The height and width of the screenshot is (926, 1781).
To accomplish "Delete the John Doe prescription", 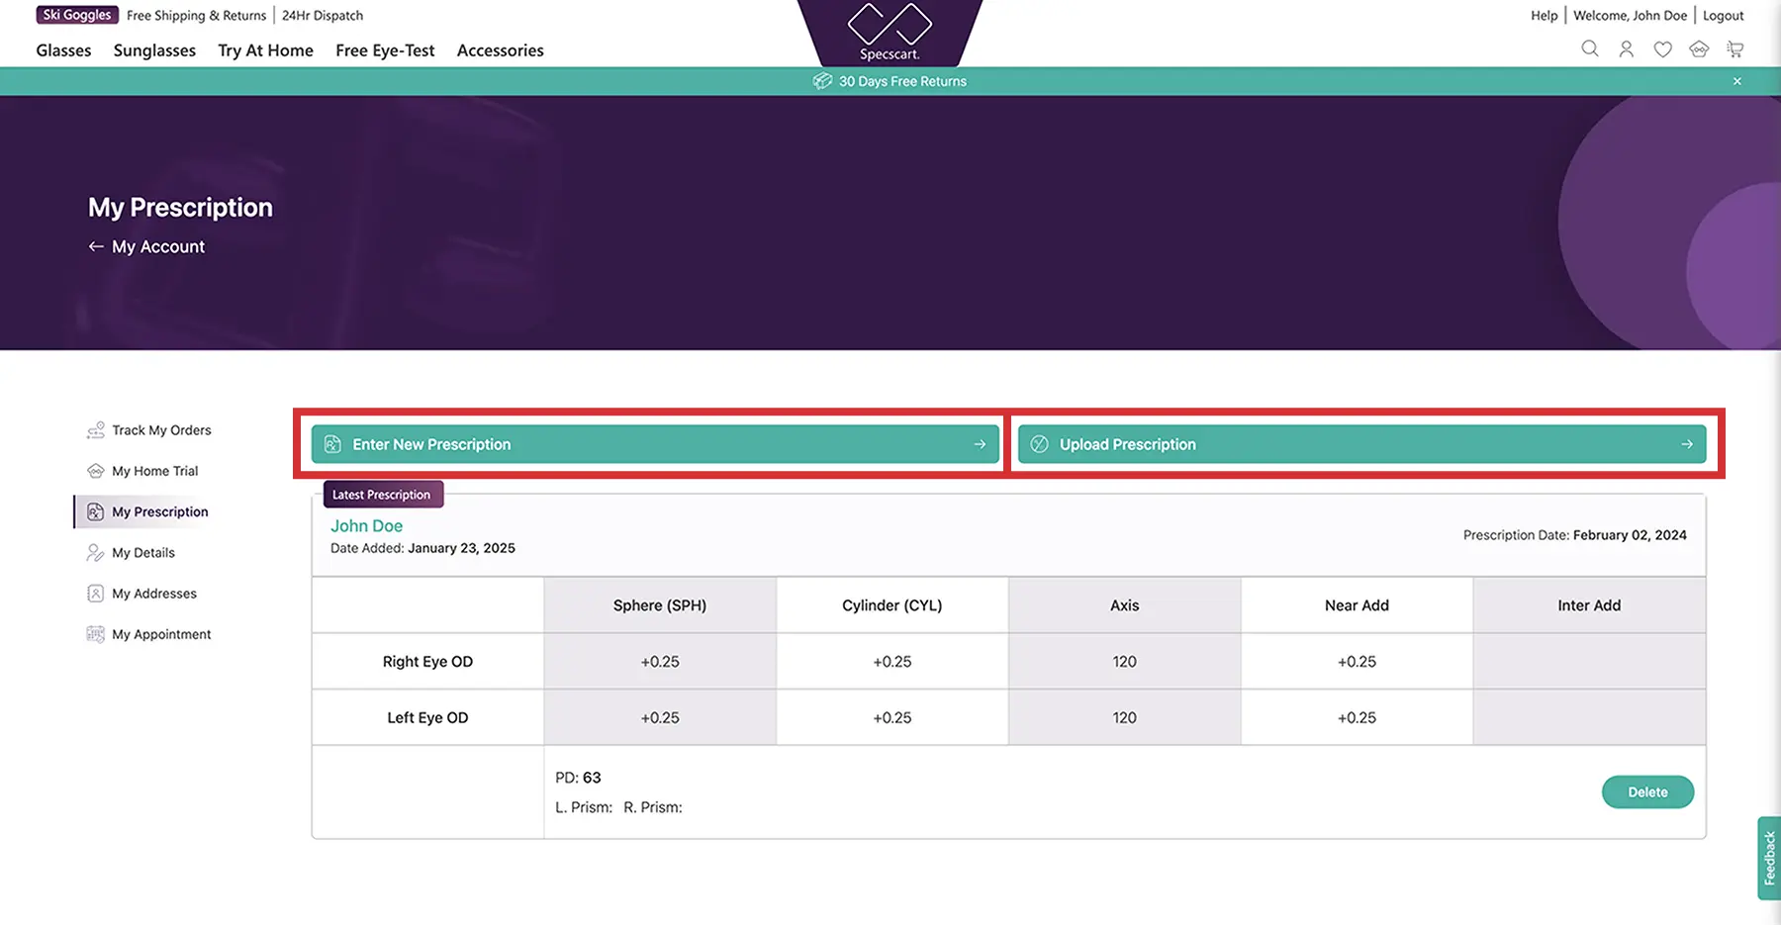I will 1647,791.
